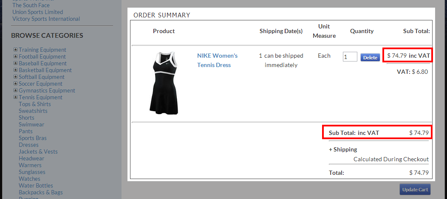This screenshot has height=199, width=447.
Task: Go to Sunglasses subcategory
Action: pos(32,172)
